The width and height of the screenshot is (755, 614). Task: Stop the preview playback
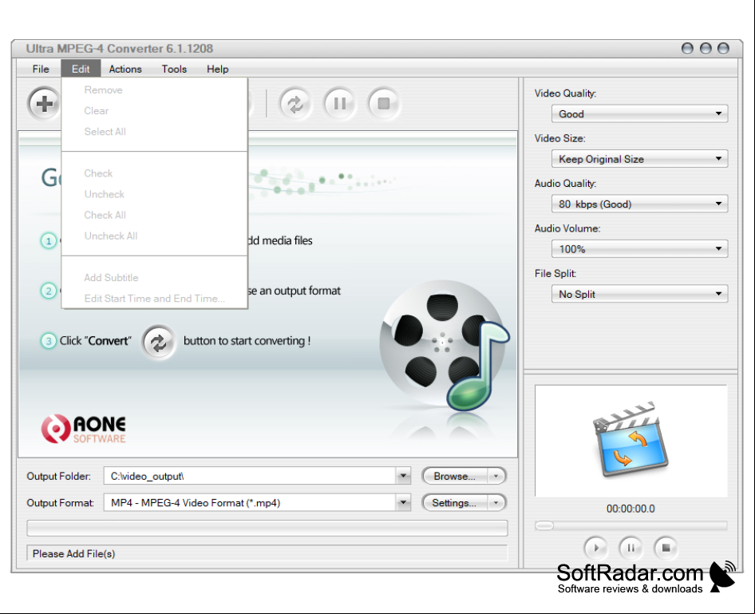pos(666,548)
